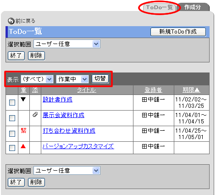The width and height of the screenshot is (216, 195).
Task: Open the top 選択範囲 dropdown
Action: pyautogui.click(x=67, y=44)
